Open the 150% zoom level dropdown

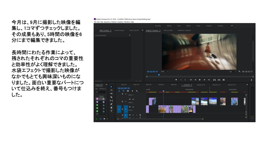[164, 71]
